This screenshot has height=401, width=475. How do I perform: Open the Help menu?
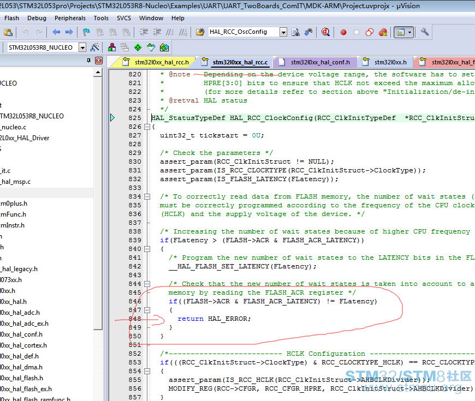(178, 18)
